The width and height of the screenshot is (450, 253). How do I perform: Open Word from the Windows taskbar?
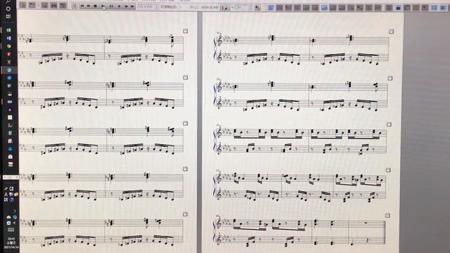point(9,38)
